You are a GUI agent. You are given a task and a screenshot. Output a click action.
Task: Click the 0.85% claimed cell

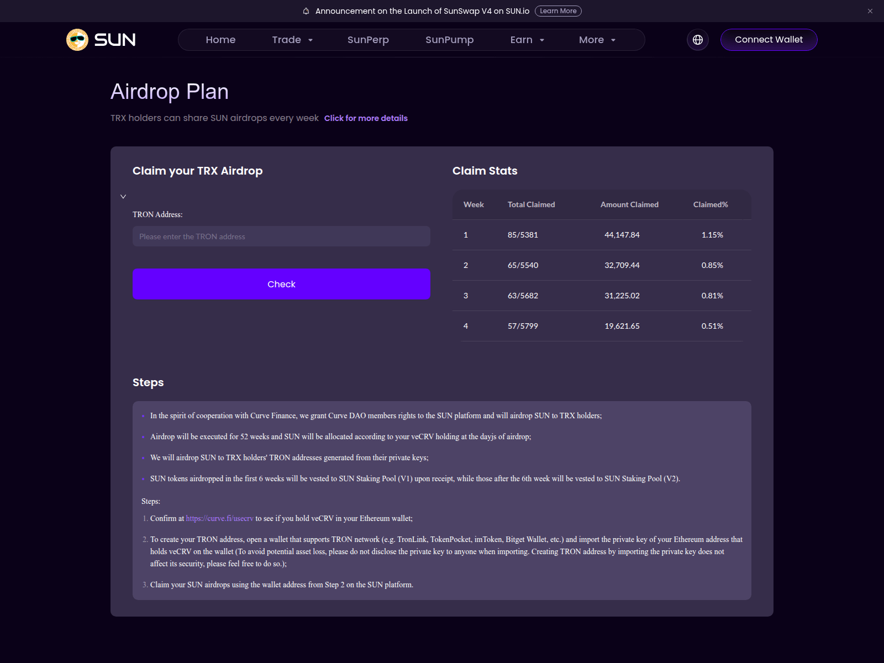(712, 265)
